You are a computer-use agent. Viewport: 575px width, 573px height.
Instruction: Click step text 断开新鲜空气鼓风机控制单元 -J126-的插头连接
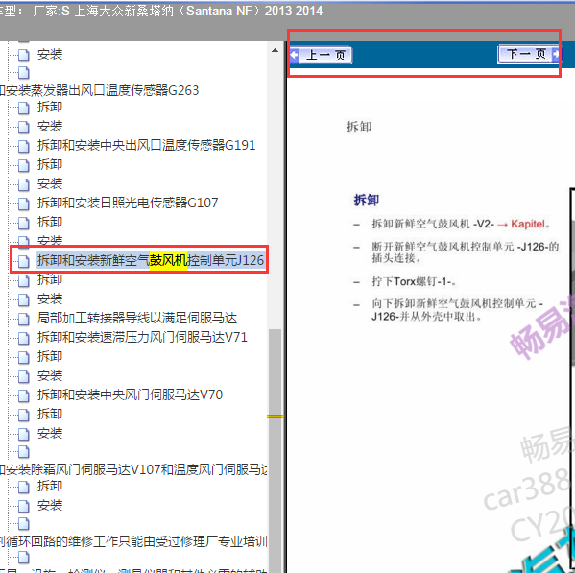click(x=466, y=252)
